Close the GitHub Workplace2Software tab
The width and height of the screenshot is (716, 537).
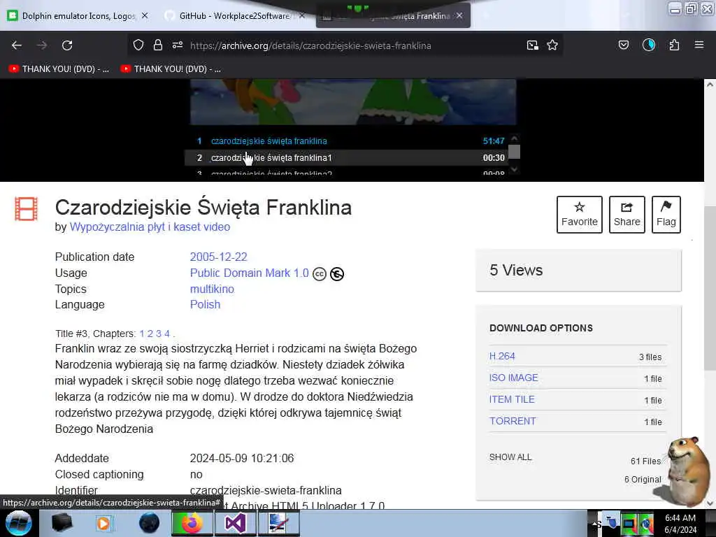[x=302, y=15]
